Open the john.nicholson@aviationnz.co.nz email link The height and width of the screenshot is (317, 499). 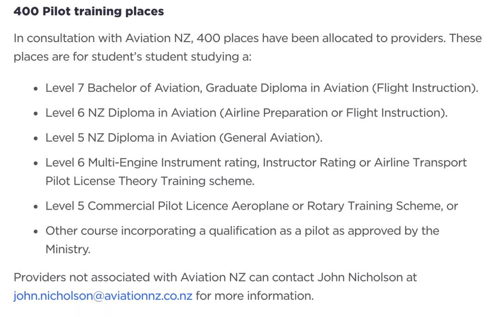[x=103, y=296]
